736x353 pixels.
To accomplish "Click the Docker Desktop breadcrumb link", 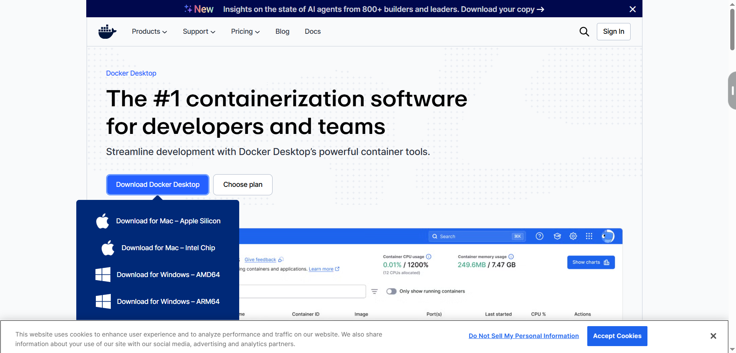I will (x=131, y=73).
